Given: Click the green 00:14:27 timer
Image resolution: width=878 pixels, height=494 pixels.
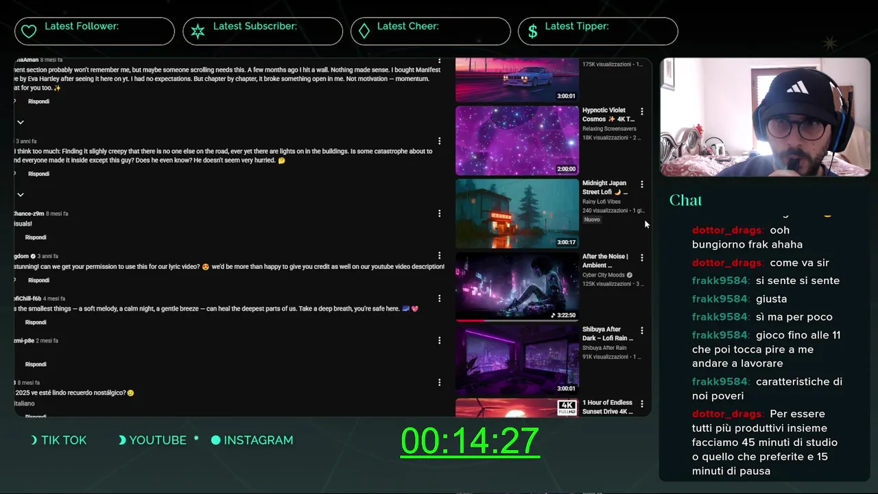Looking at the screenshot, I should tap(470, 441).
